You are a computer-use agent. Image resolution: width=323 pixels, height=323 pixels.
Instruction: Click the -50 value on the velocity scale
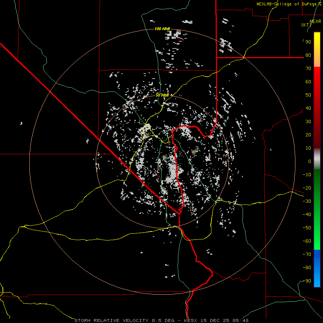point(307,228)
